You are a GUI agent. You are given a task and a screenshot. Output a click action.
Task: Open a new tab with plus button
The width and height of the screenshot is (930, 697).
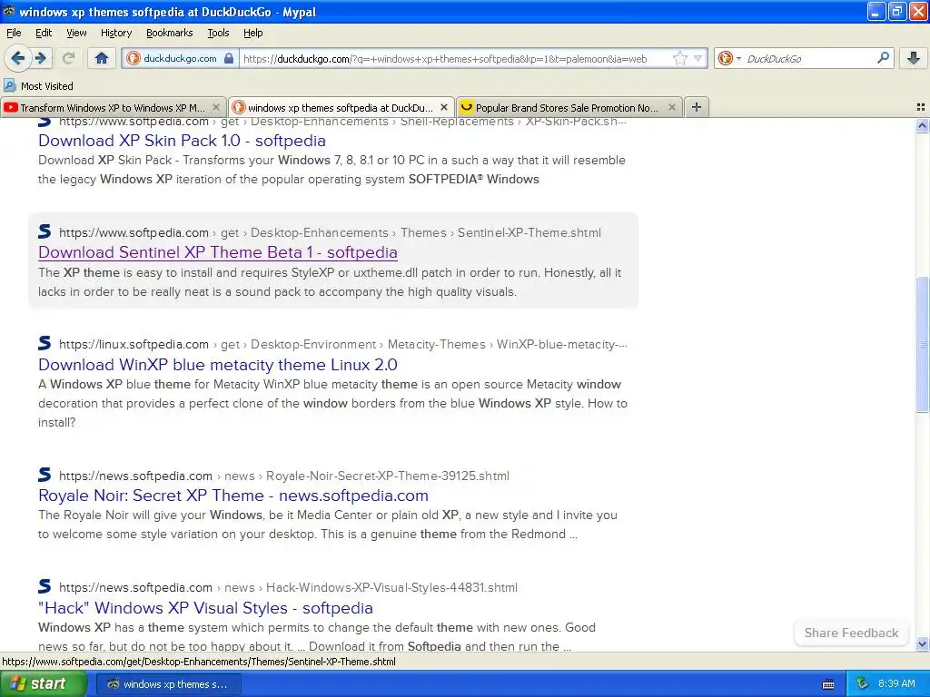tap(697, 107)
